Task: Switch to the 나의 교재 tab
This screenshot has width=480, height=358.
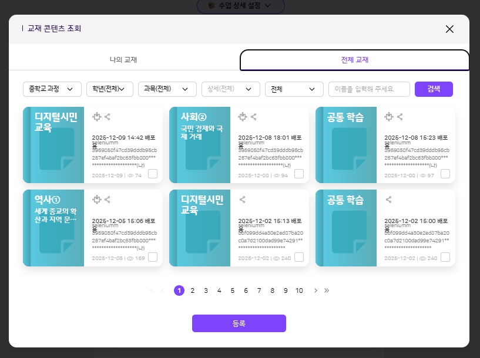Action: [x=123, y=60]
